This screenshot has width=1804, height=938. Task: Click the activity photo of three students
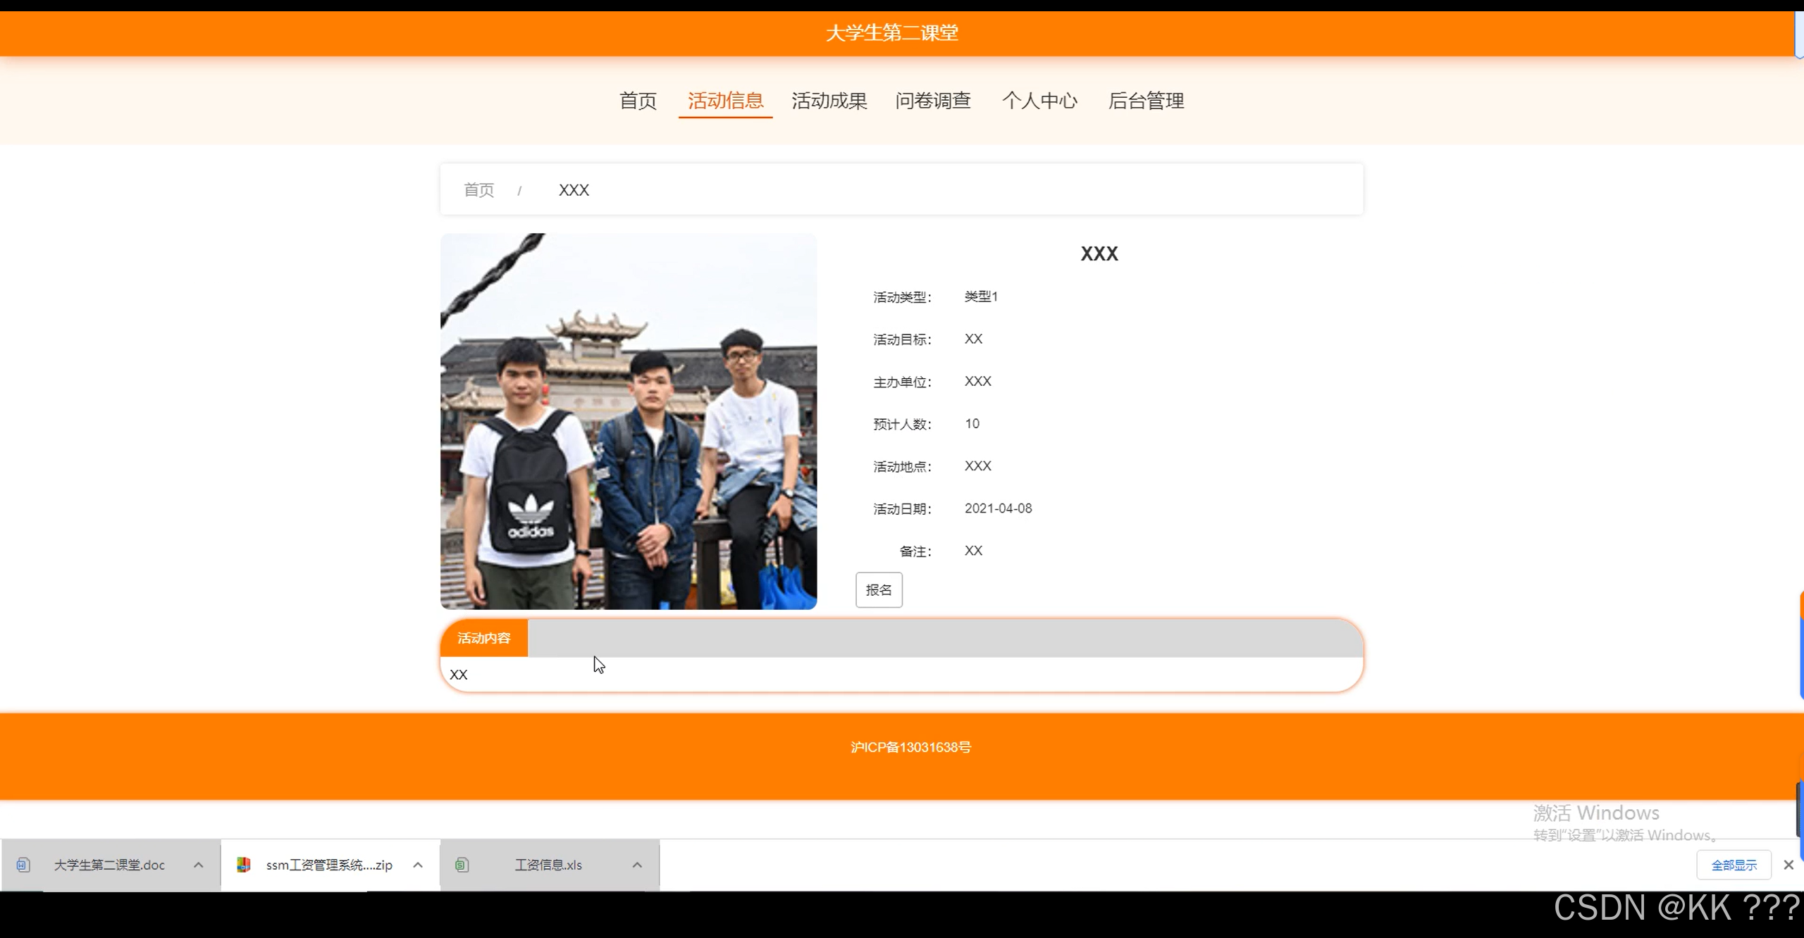629,421
